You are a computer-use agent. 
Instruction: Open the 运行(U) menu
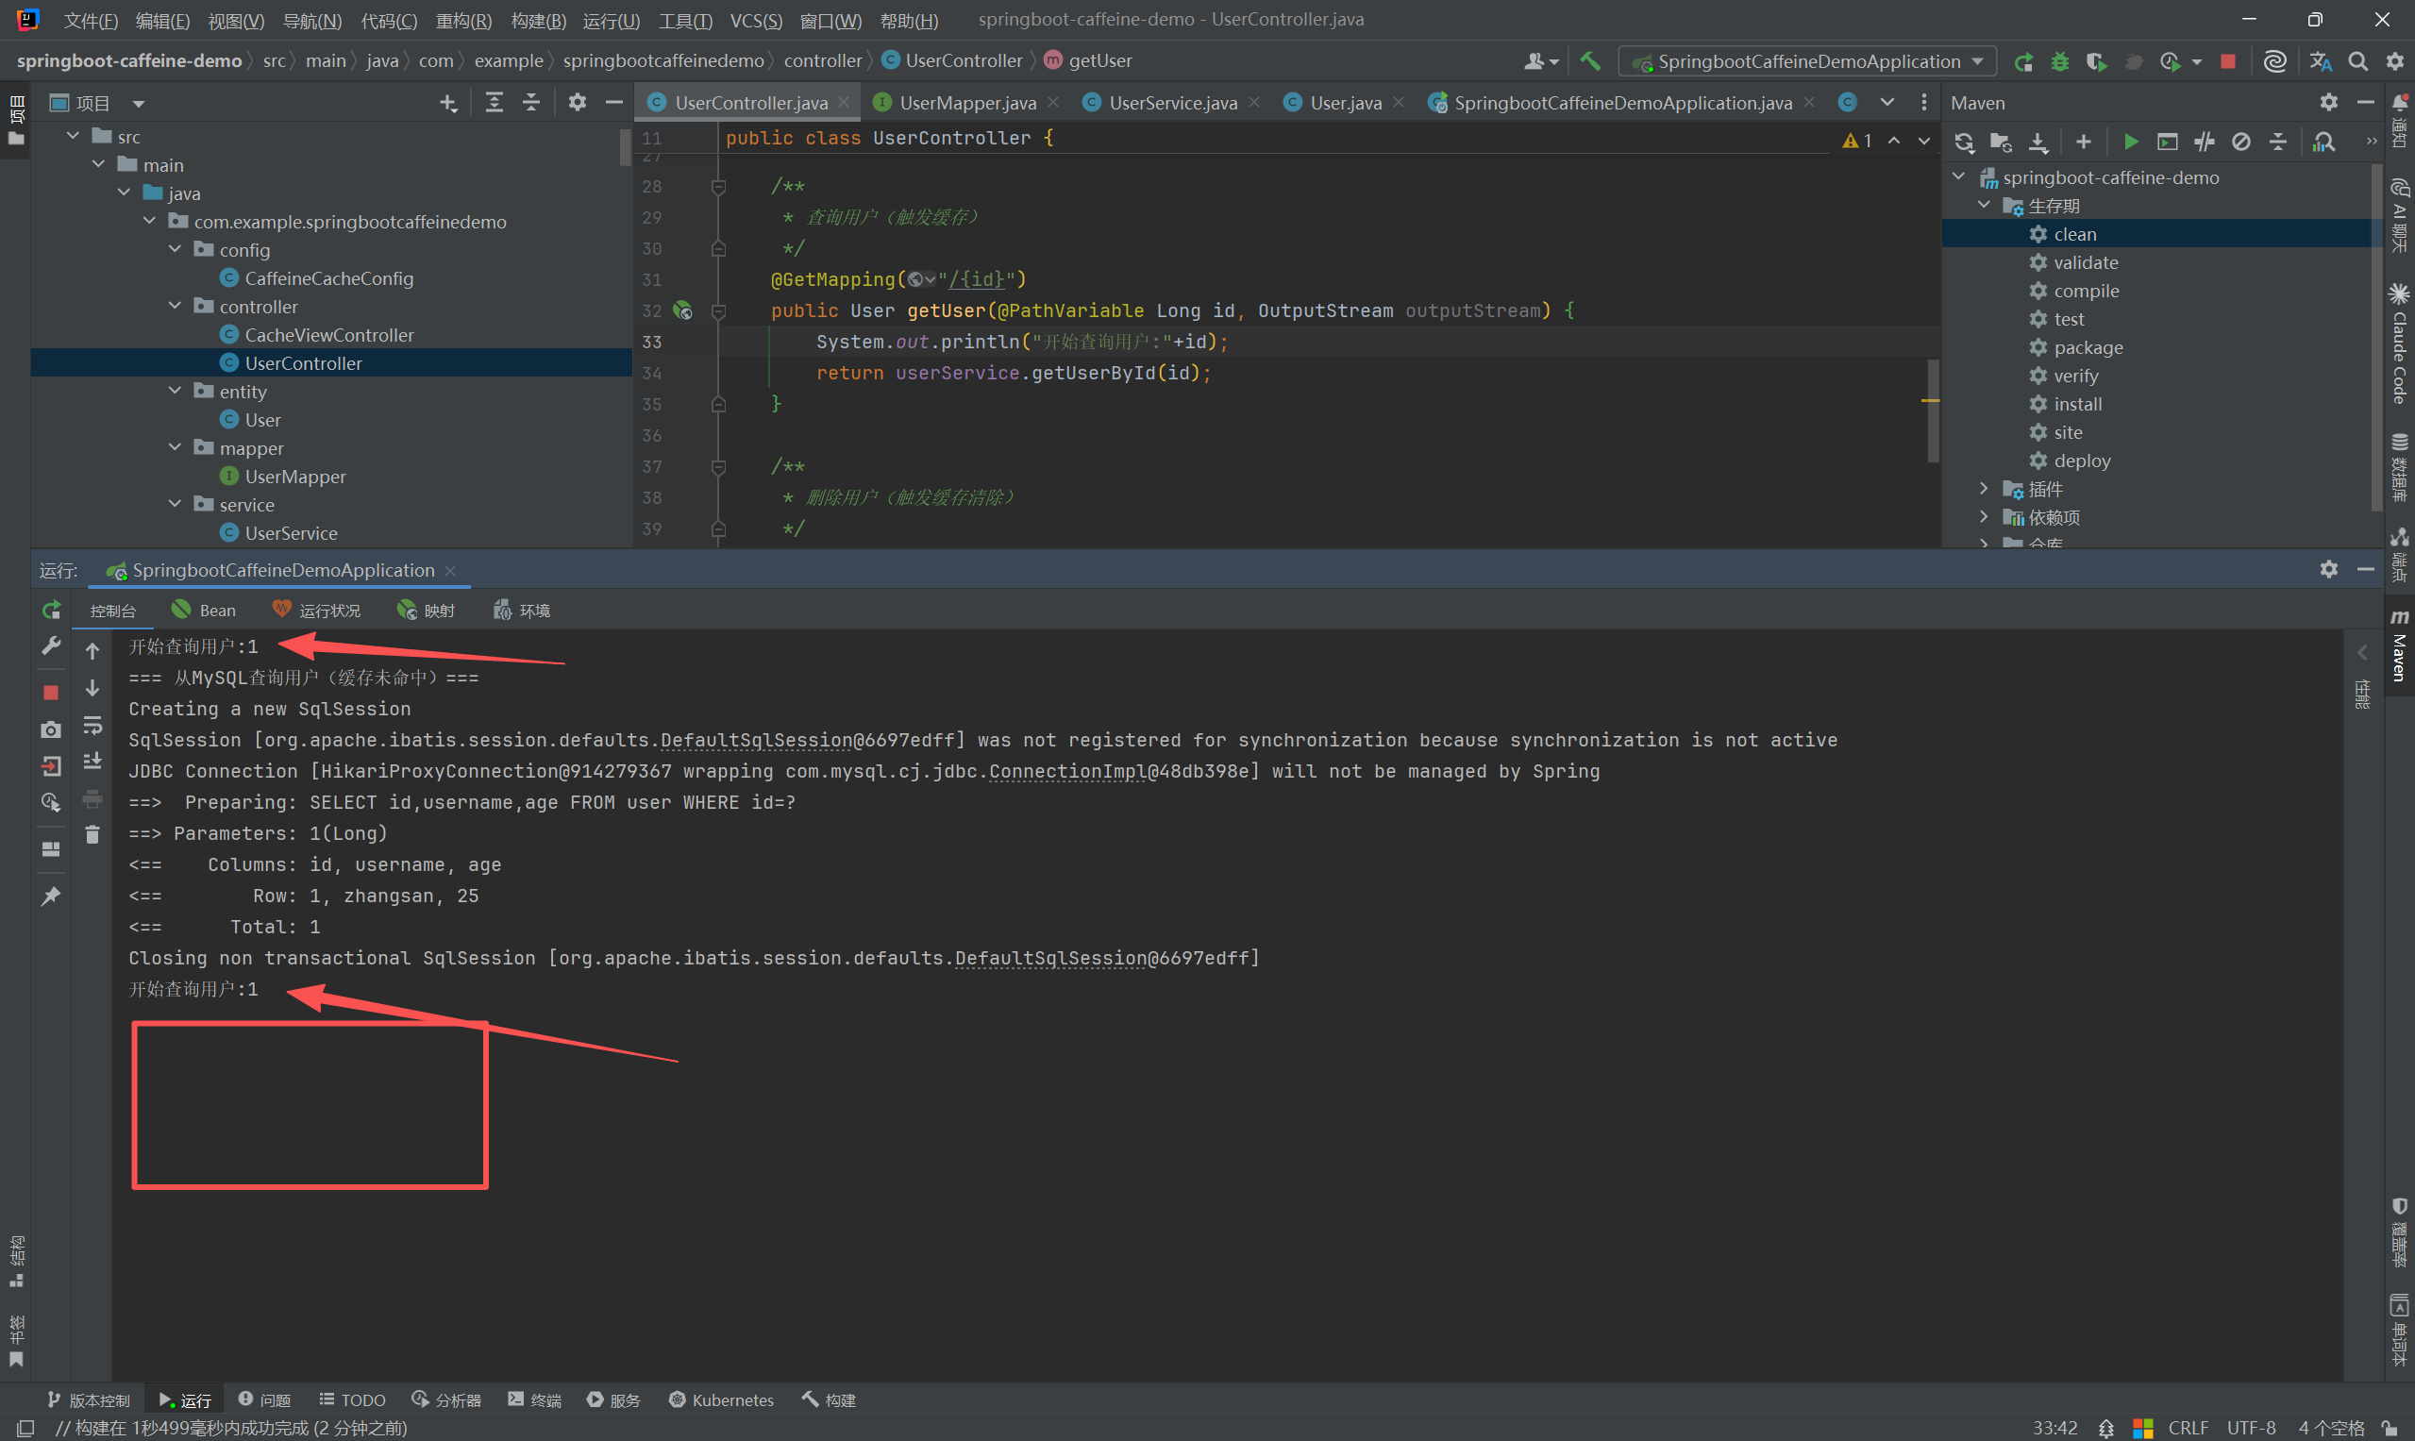point(611,21)
